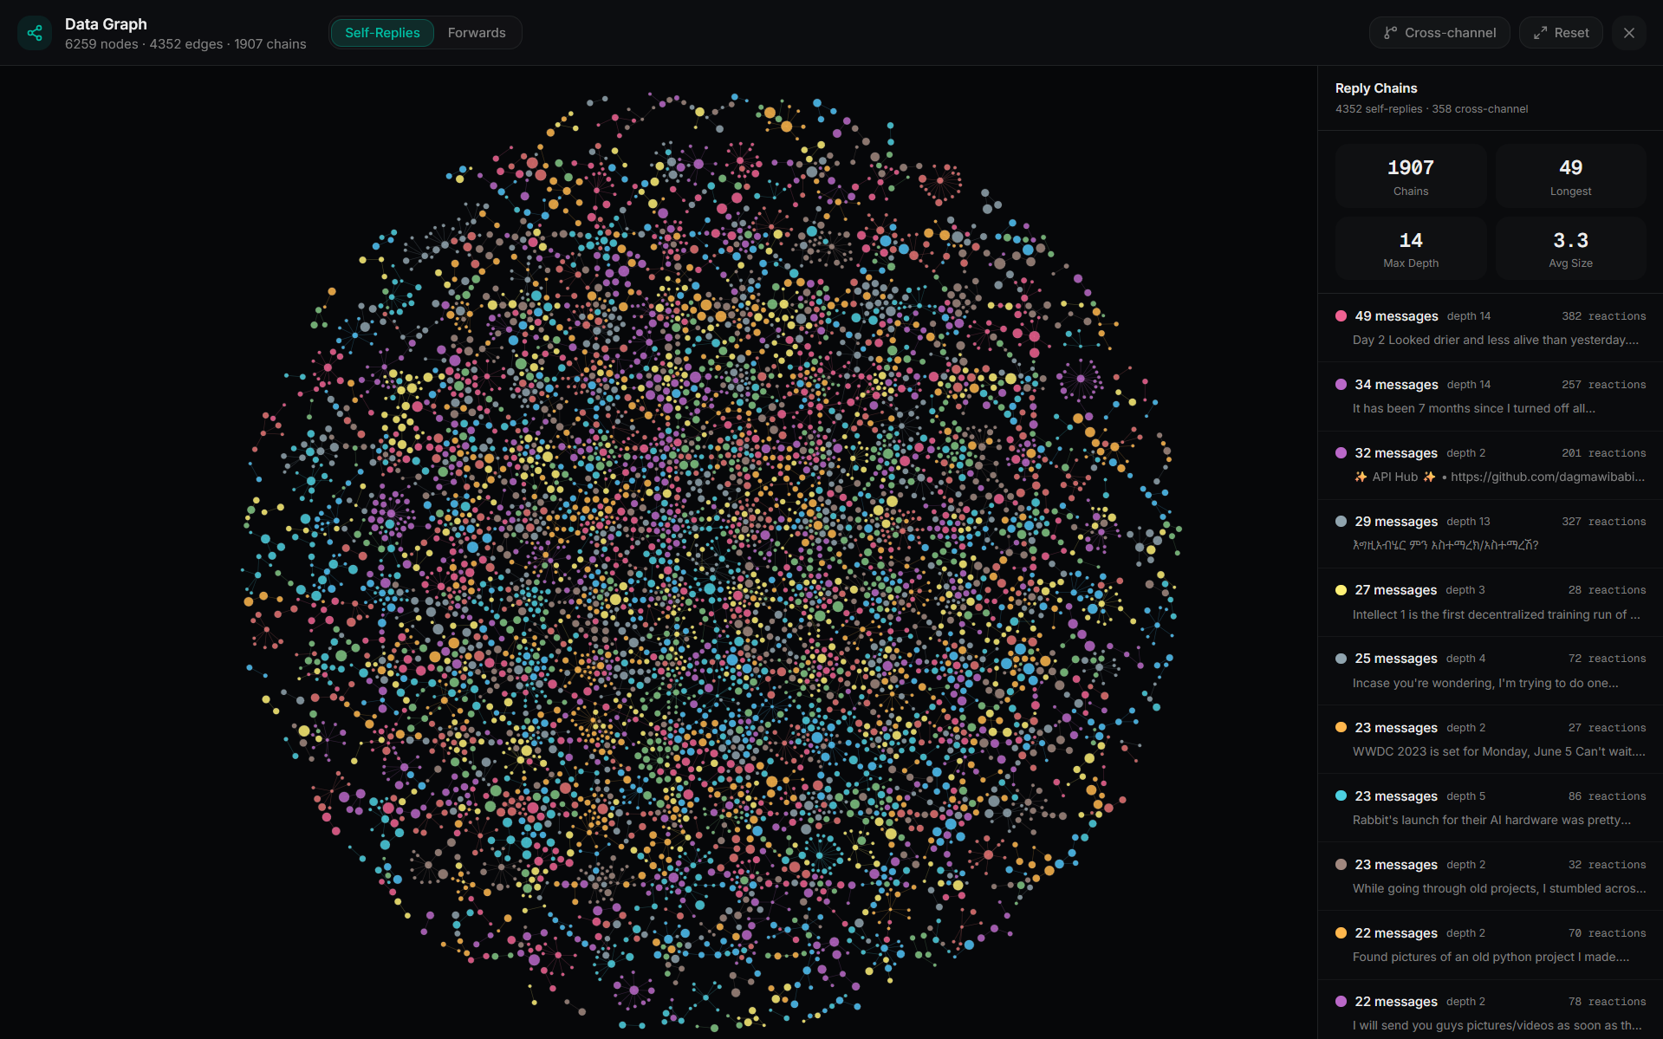Open the 29 messages depth 13 chain
1663x1039 pixels.
(1490, 533)
